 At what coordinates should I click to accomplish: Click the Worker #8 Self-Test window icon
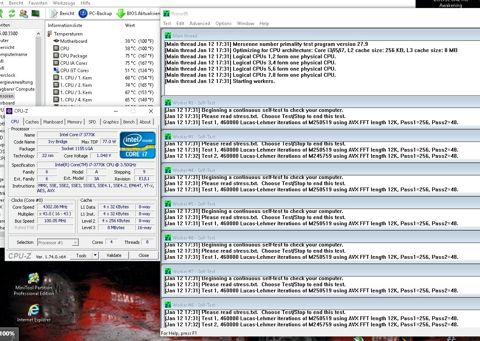click(168, 305)
